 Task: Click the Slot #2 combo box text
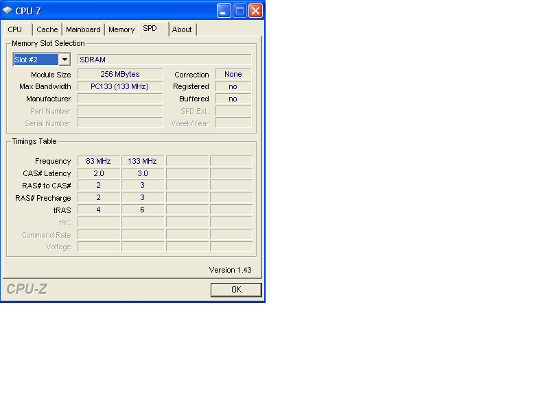[36, 60]
